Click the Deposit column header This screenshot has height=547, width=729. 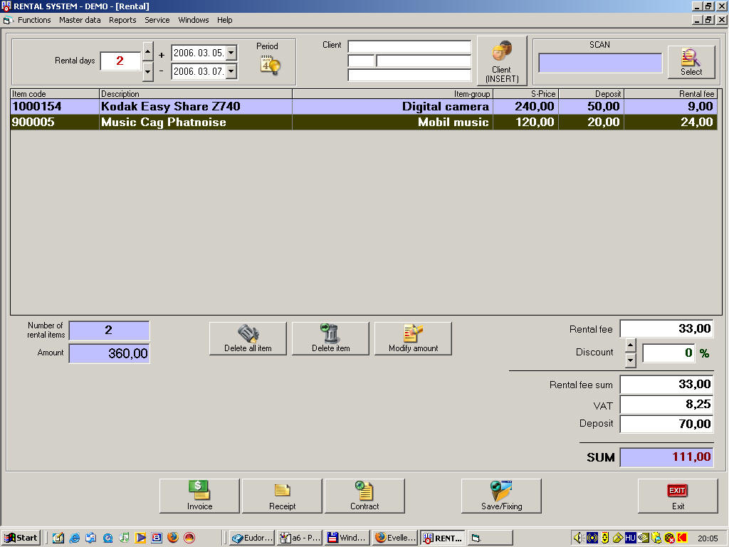pyautogui.click(x=591, y=94)
